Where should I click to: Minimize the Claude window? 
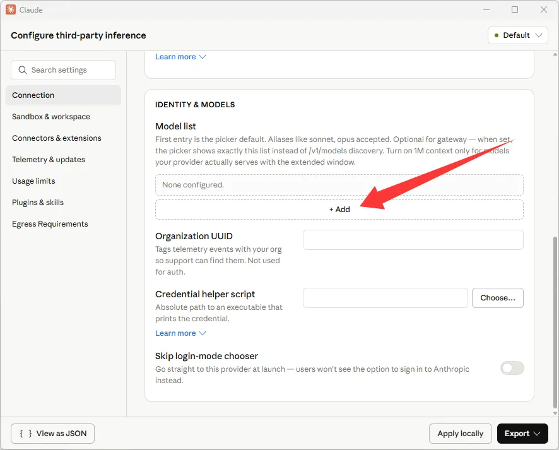pos(486,9)
